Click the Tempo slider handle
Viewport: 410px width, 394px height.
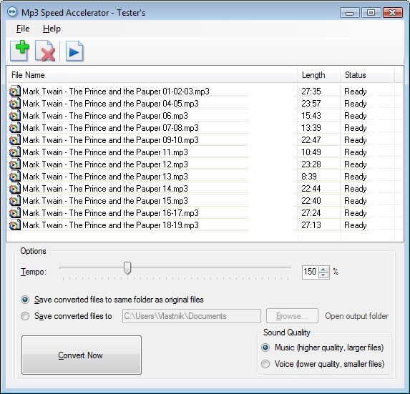[x=127, y=267]
